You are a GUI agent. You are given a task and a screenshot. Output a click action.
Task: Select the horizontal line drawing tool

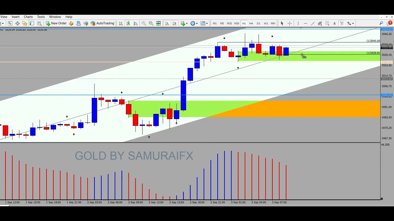[305, 23]
